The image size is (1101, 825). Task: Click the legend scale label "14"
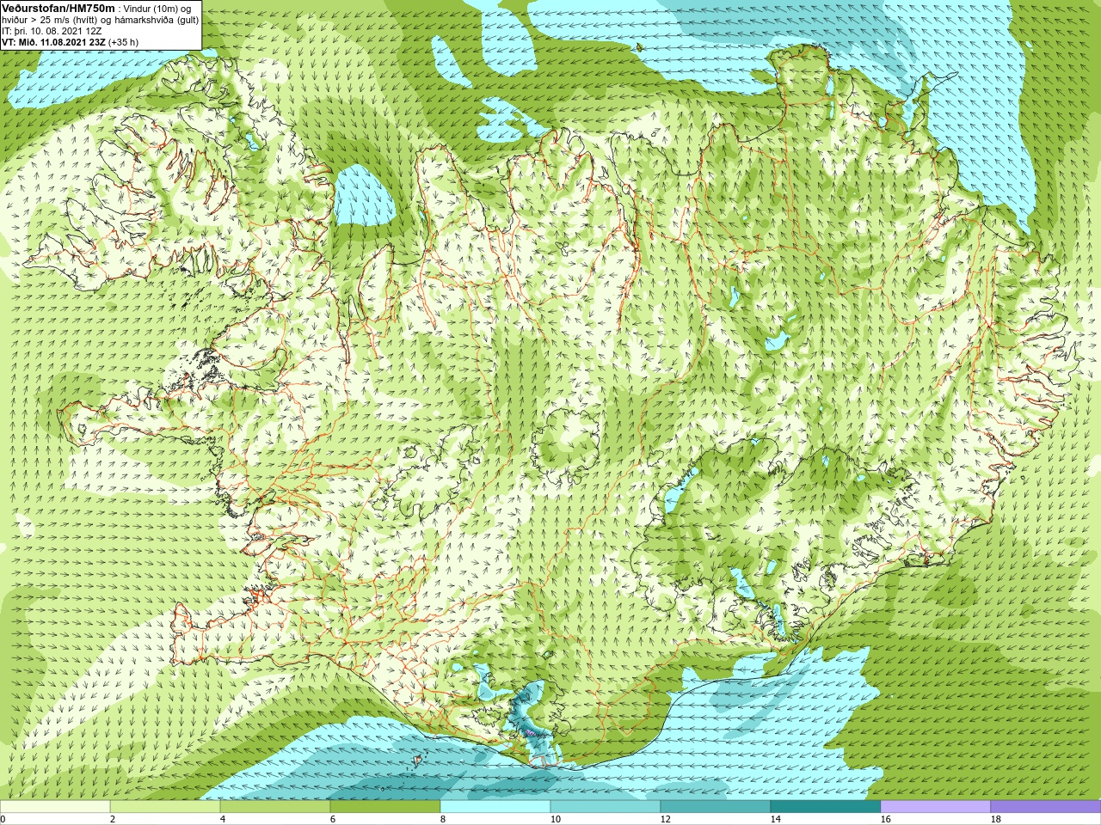[x=775, y=819]
